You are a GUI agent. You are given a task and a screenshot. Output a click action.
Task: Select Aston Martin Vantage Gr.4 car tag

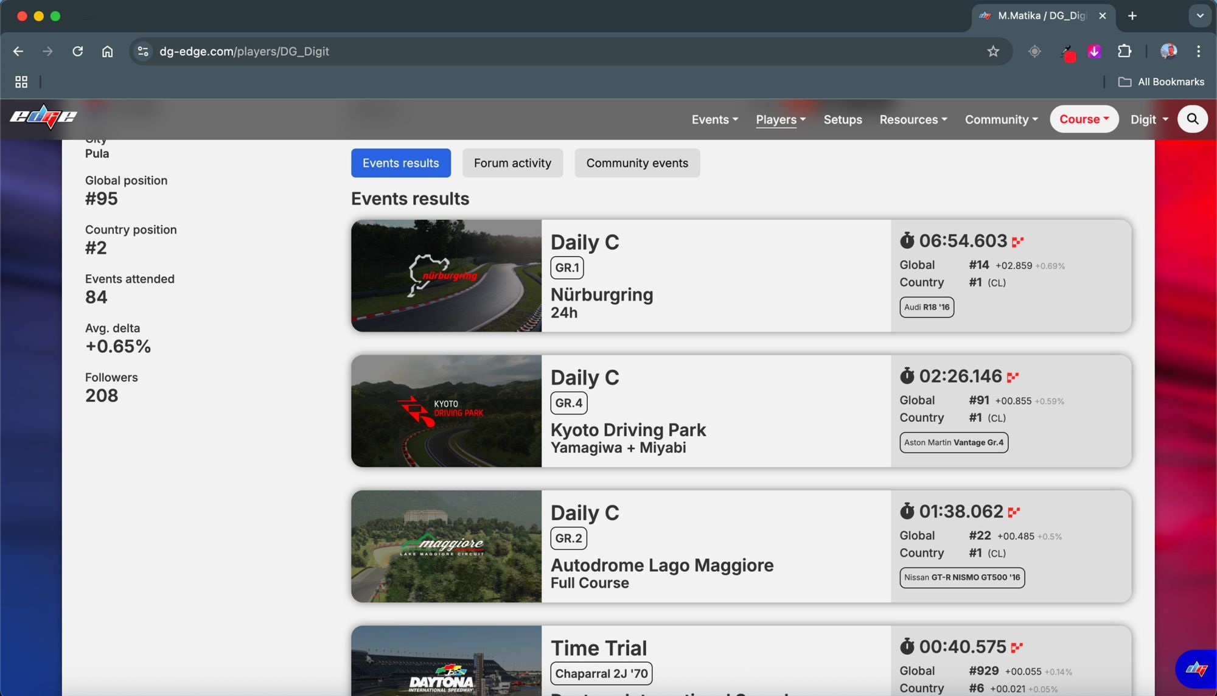(x=954, y=442)
